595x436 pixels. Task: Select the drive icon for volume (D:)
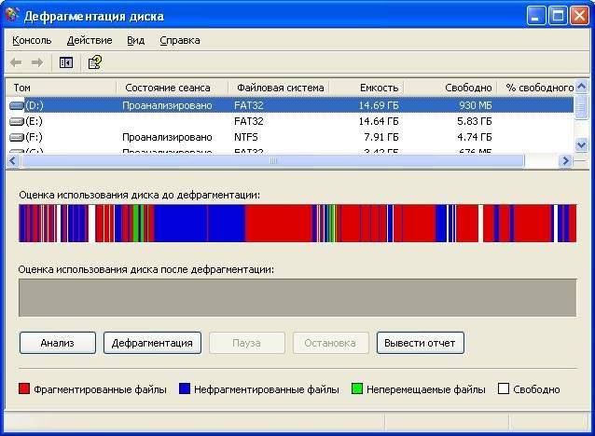pos(16,105)
